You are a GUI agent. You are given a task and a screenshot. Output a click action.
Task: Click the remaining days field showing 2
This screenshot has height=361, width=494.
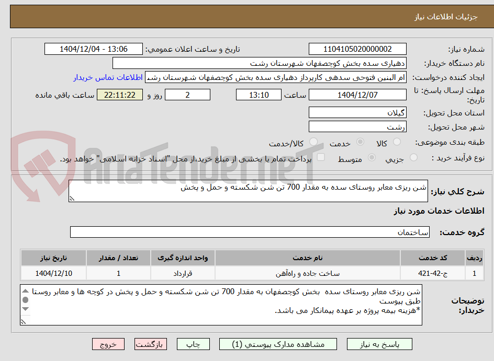(187, 95)
